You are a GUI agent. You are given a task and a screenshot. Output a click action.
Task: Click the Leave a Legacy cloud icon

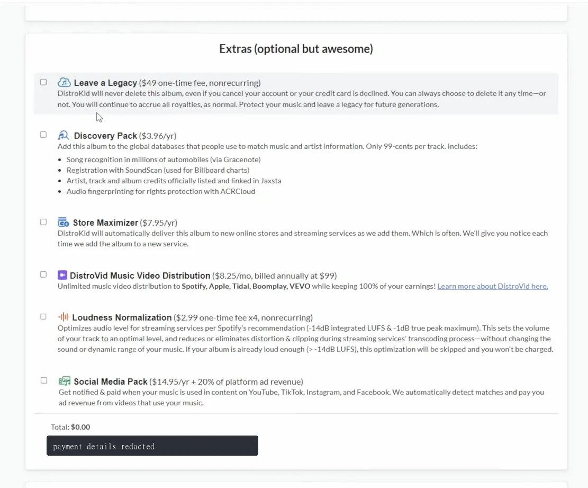pyautogui.click(x=64, y=82)
